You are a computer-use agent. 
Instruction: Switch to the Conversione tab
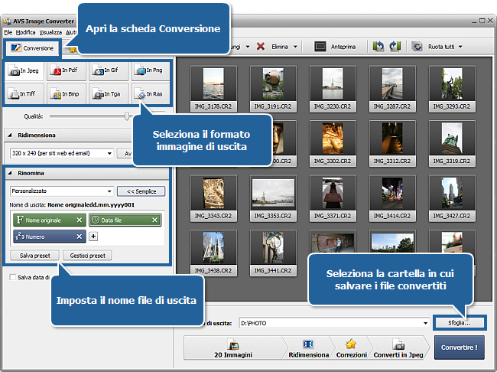point(31,48)
